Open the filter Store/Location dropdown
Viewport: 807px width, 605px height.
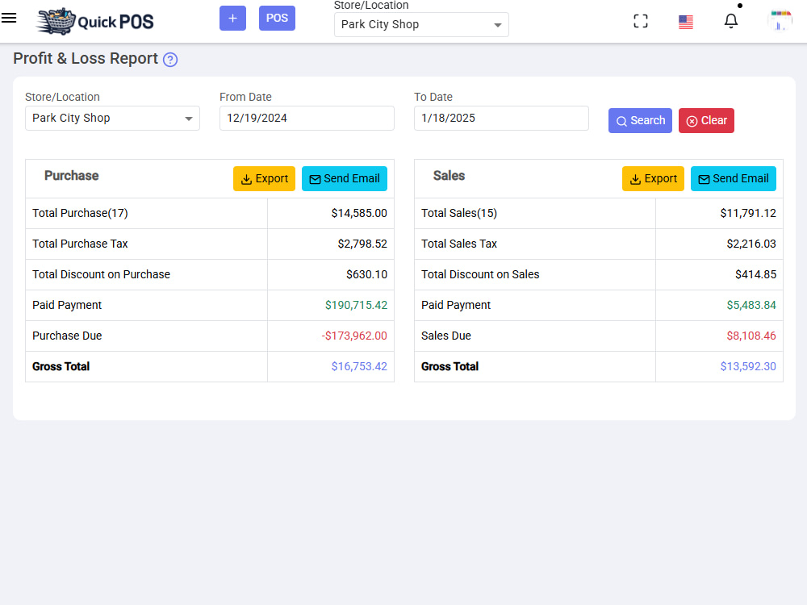pos(113,119)
